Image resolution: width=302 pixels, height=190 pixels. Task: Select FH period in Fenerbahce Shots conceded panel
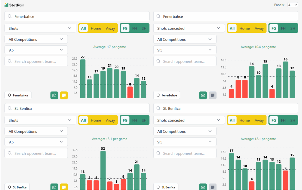pyautogui.click(x=283, y=28)
